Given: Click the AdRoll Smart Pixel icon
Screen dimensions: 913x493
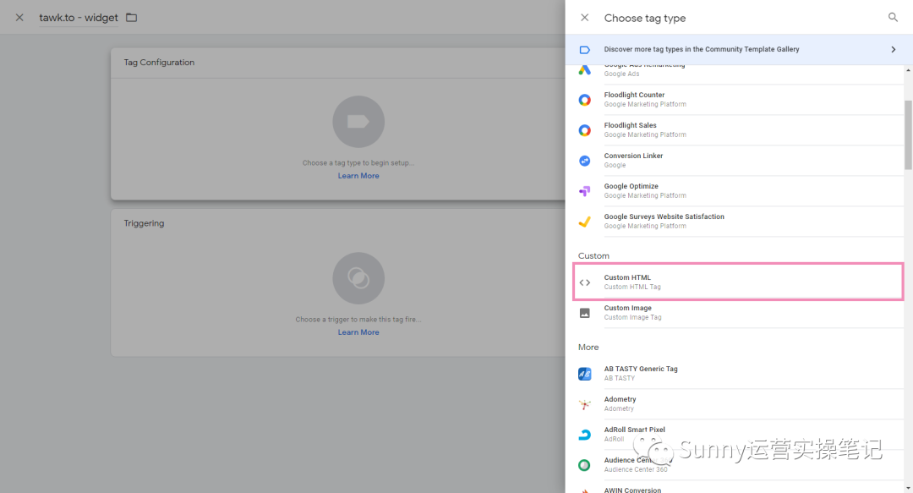Looking at the screenshot, I should (x=585, y=435).
